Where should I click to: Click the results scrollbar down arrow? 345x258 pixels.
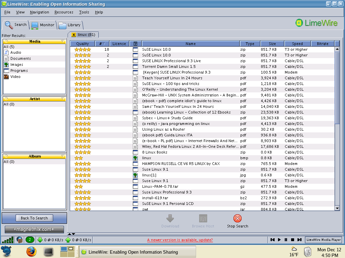[337, 208]
